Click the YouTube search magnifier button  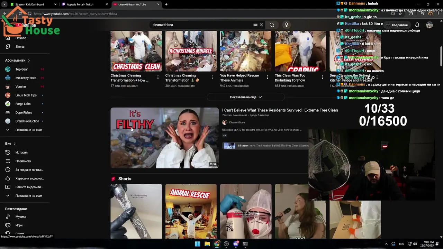click(272, 25)
